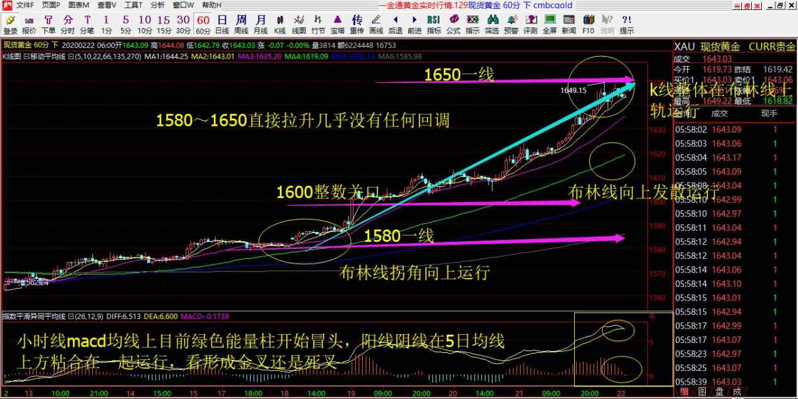This screenshot has height=399, width=798.
Task: Click the 后退 back arrow
Action: (395, 24)
